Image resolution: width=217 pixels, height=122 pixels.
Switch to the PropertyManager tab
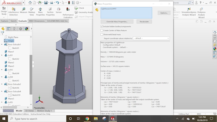click(9, 29)
